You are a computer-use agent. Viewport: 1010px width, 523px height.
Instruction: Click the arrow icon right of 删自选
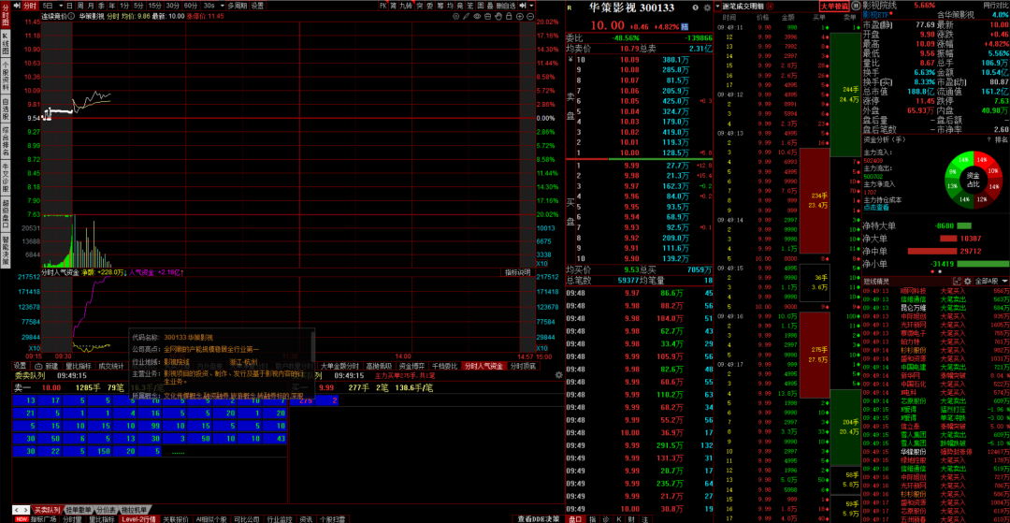click(523, 6)
